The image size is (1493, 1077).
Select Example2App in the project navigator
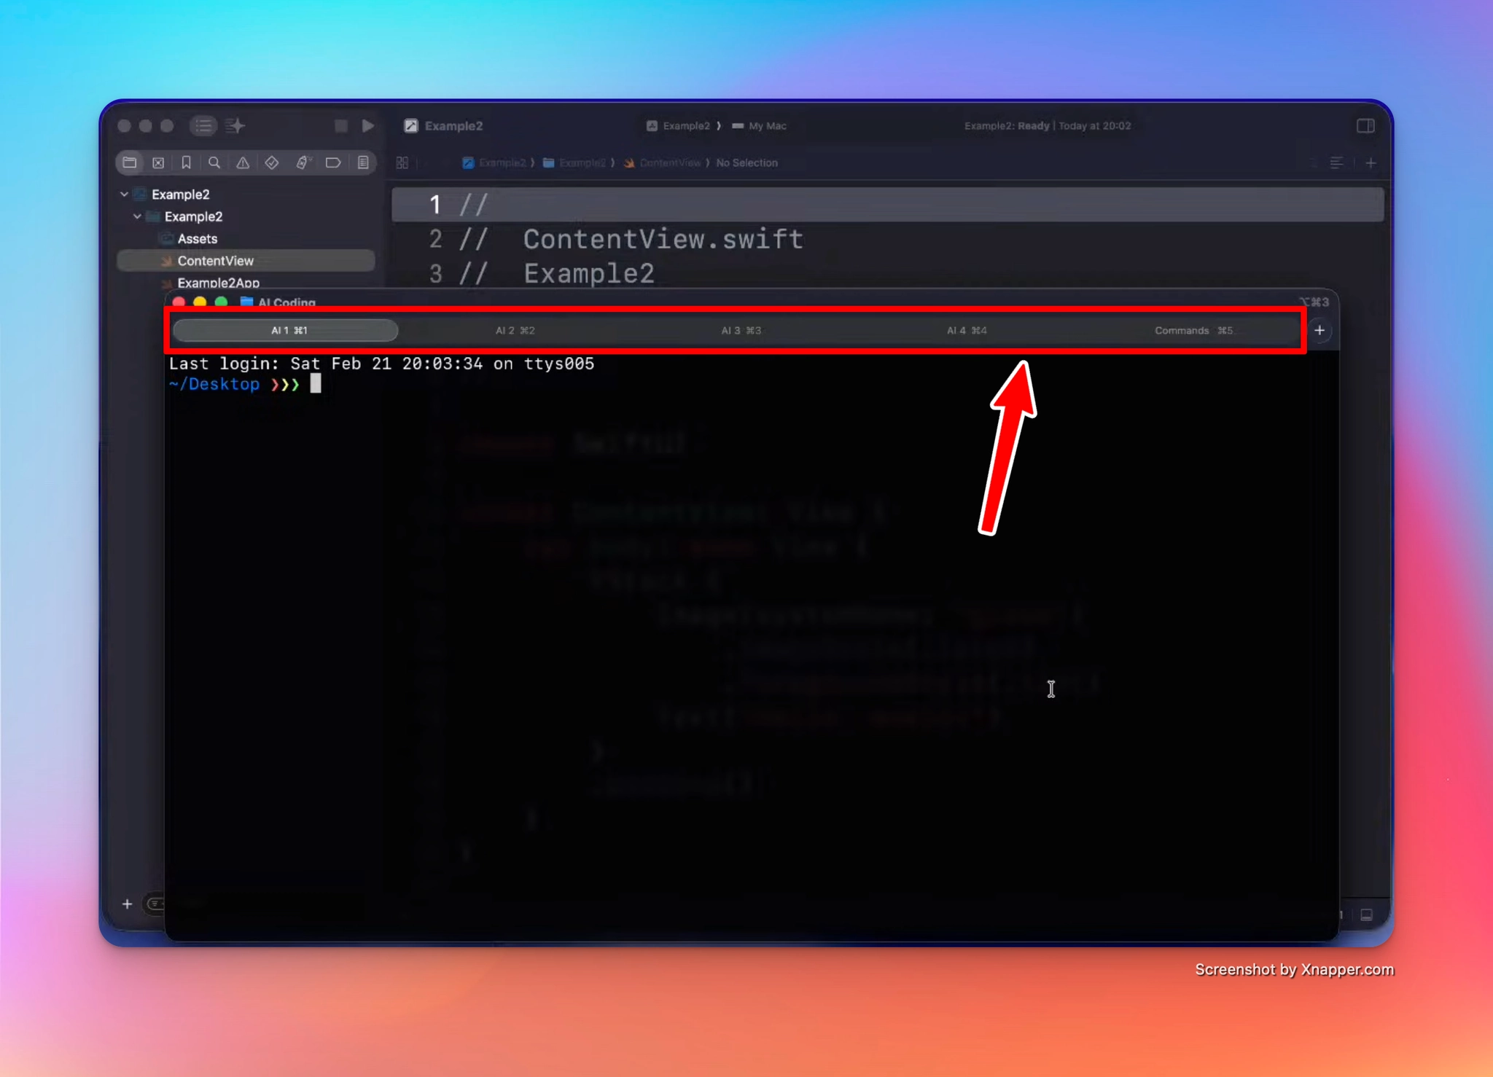[218, 282]
